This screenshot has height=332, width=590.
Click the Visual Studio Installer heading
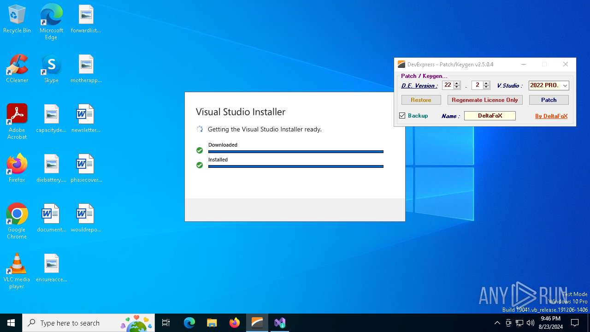point(241,112)
